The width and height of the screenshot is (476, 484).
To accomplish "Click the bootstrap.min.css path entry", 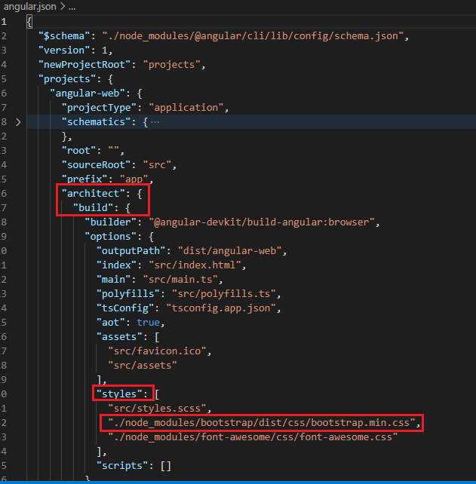I will pyautogui.click(x=261, y=423).
